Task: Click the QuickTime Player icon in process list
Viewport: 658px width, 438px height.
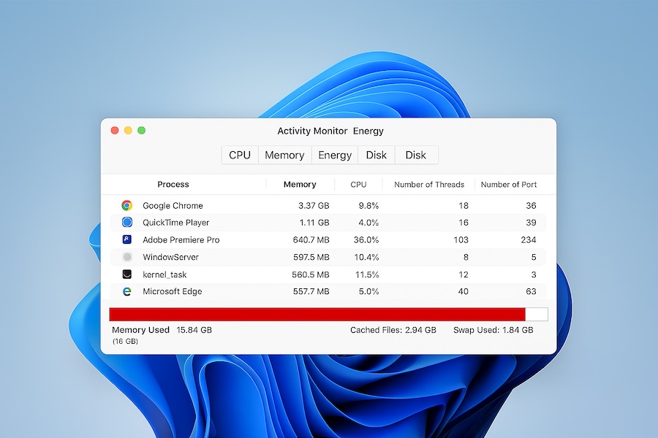Action: (126, 223)
